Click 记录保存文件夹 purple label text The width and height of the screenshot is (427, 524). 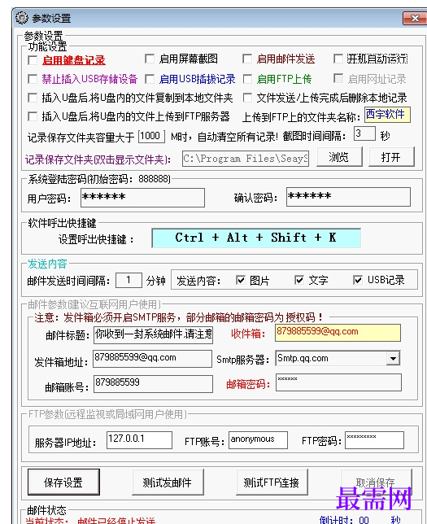[98, 159]
